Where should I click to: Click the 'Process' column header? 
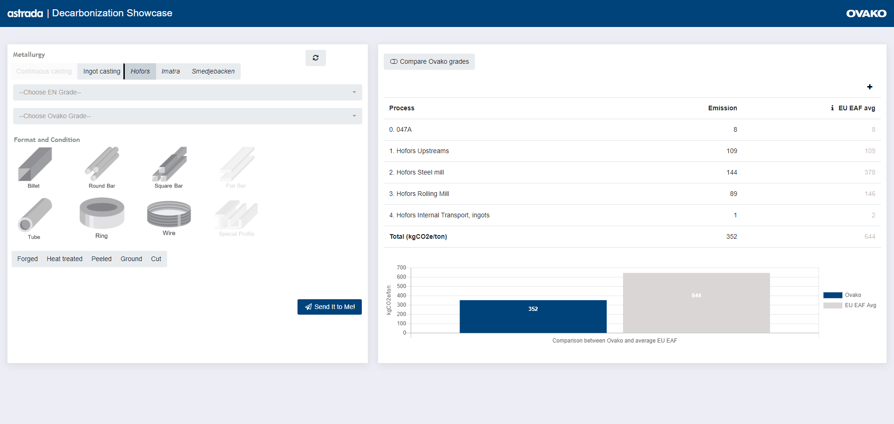point(402,108)
